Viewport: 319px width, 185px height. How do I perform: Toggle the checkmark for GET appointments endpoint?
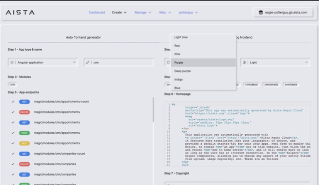[13, 122]
